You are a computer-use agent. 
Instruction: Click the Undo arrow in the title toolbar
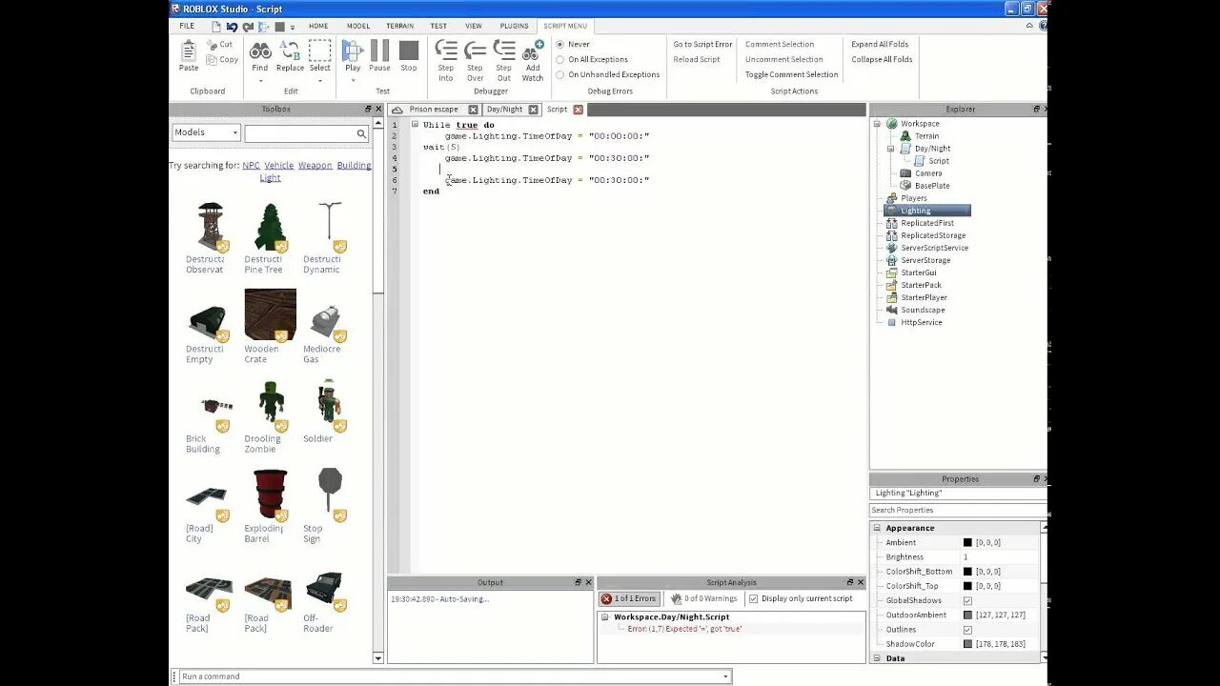(x=232, y=27)
